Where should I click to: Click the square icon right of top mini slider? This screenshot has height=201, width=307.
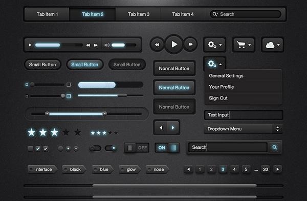(x=69, y=85)
